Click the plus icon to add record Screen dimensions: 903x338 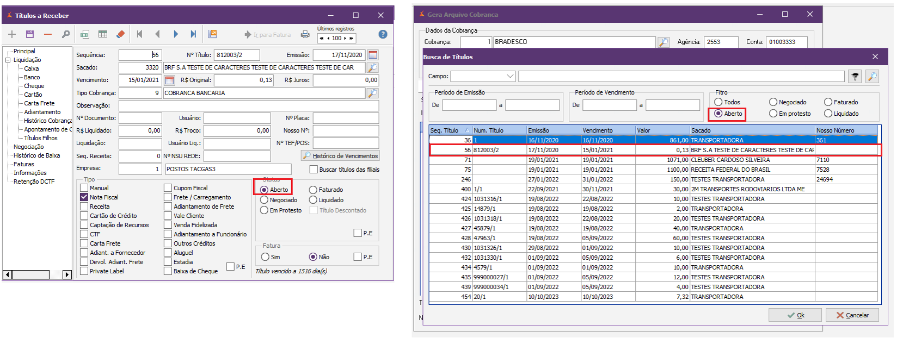pyautogui.click(x=12, y=34)
